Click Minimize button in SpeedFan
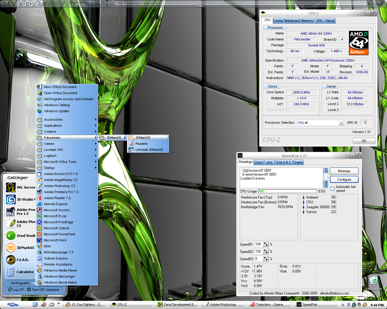Viewport: 387px width, 309px height. 344,171
